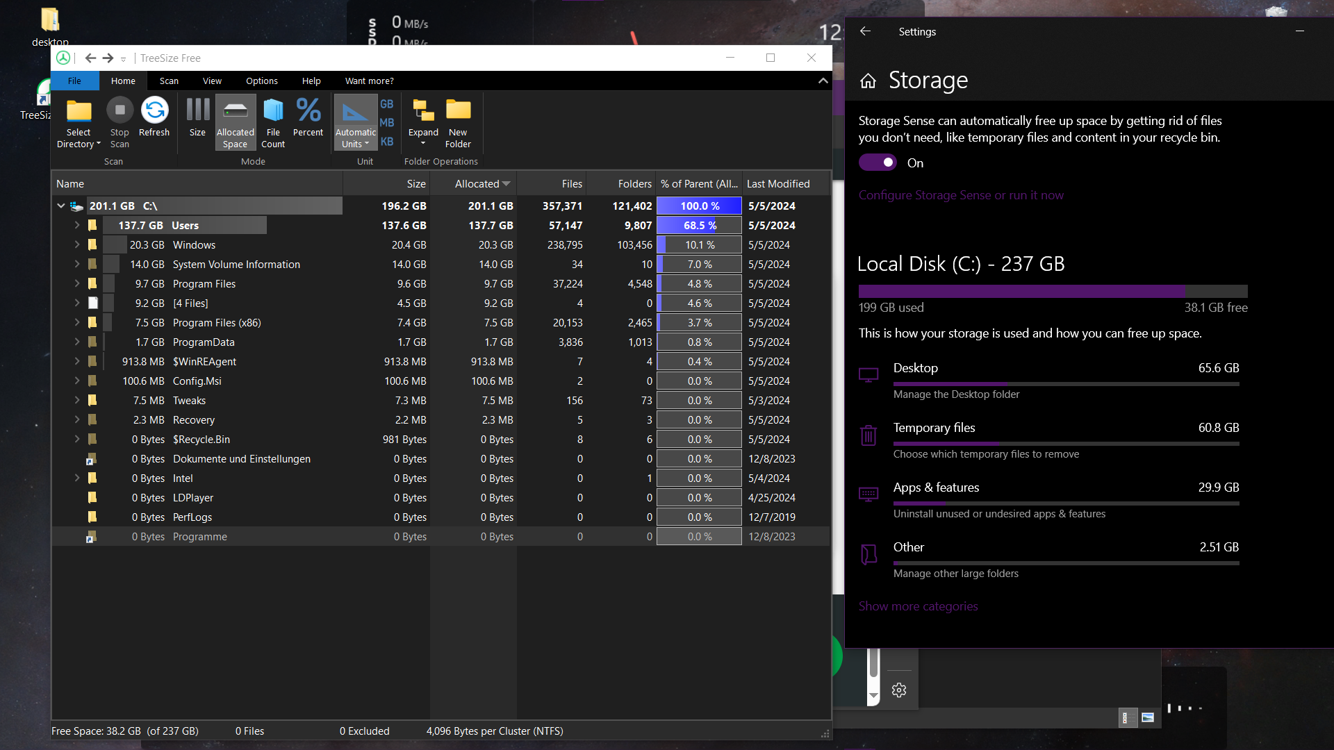
Task: Click Apps & features keyboard icon
Action: [x=868, y=494]
